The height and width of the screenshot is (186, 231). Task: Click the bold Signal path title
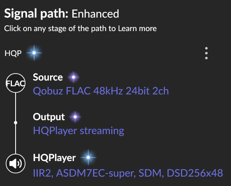36,13
